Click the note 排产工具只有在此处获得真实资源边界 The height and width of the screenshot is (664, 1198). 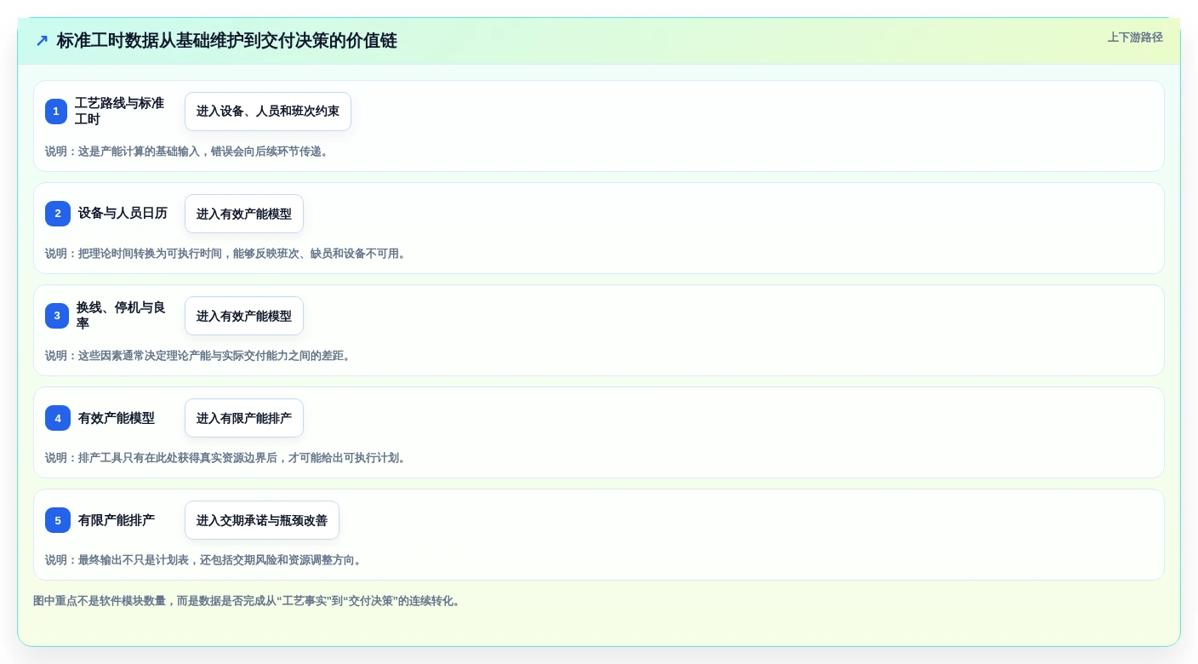(x=226, y=458)
